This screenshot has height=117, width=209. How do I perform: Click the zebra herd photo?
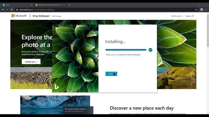pos(31,78)
